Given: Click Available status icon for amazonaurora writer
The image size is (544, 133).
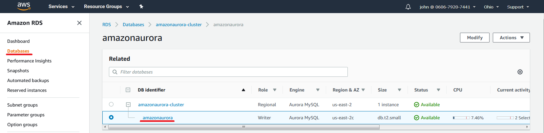Looking at the screenshot, I should click(416, 118).
